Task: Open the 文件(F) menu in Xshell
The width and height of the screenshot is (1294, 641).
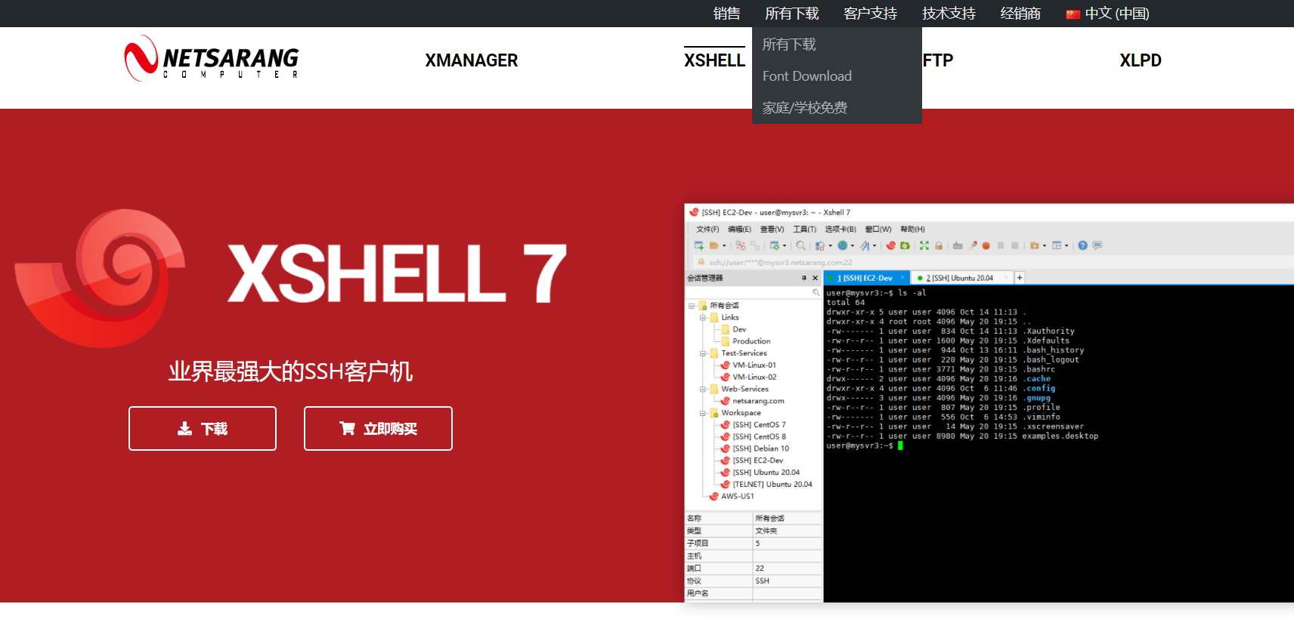Action: (x=707, y=230)
